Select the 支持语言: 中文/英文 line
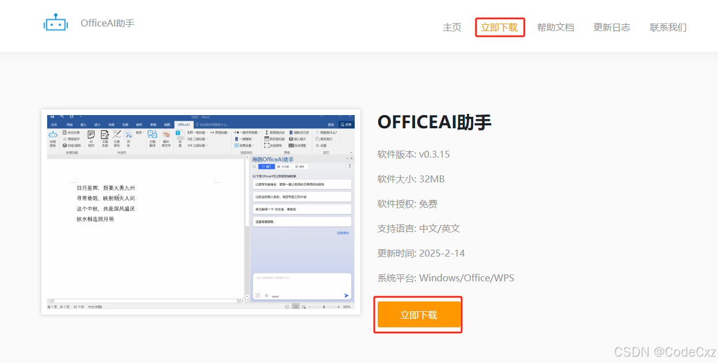Screen dimensions: 718x363 pos(418,228)
